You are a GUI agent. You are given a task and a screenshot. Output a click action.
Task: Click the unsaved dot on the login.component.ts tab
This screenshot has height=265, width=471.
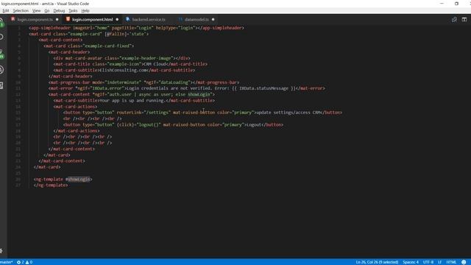click(x=57, y=20)
